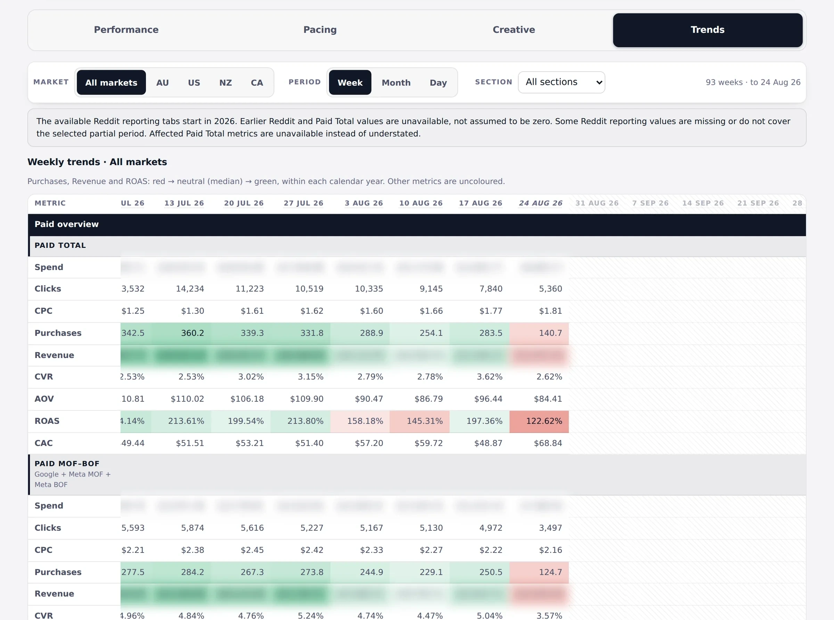Click the 24 AUG 26 column header
Viewport: 834px width, 620px height.
pyautogui.click(x=540, y=203)
